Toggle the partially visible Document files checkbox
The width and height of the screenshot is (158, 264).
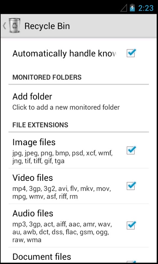click(x=131, y=262)
